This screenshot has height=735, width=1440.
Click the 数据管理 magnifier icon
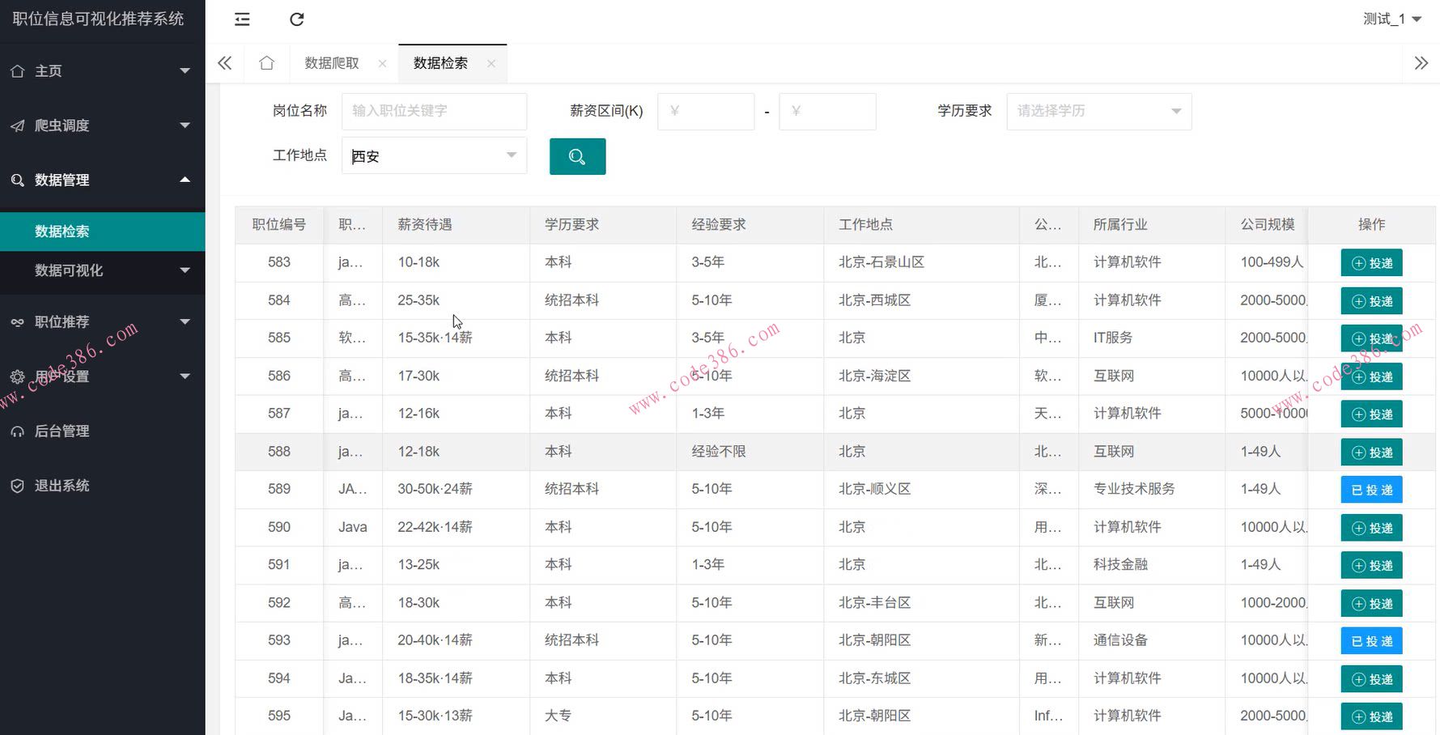[18, 180]
